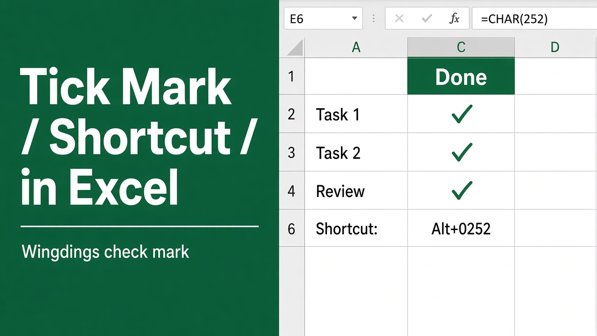597x336 pixels.
Task: Click the Name Box showing E6
Action: (x=323, y=19)
